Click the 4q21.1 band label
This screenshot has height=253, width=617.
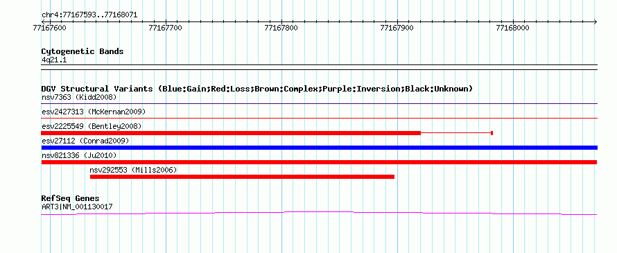54,60
